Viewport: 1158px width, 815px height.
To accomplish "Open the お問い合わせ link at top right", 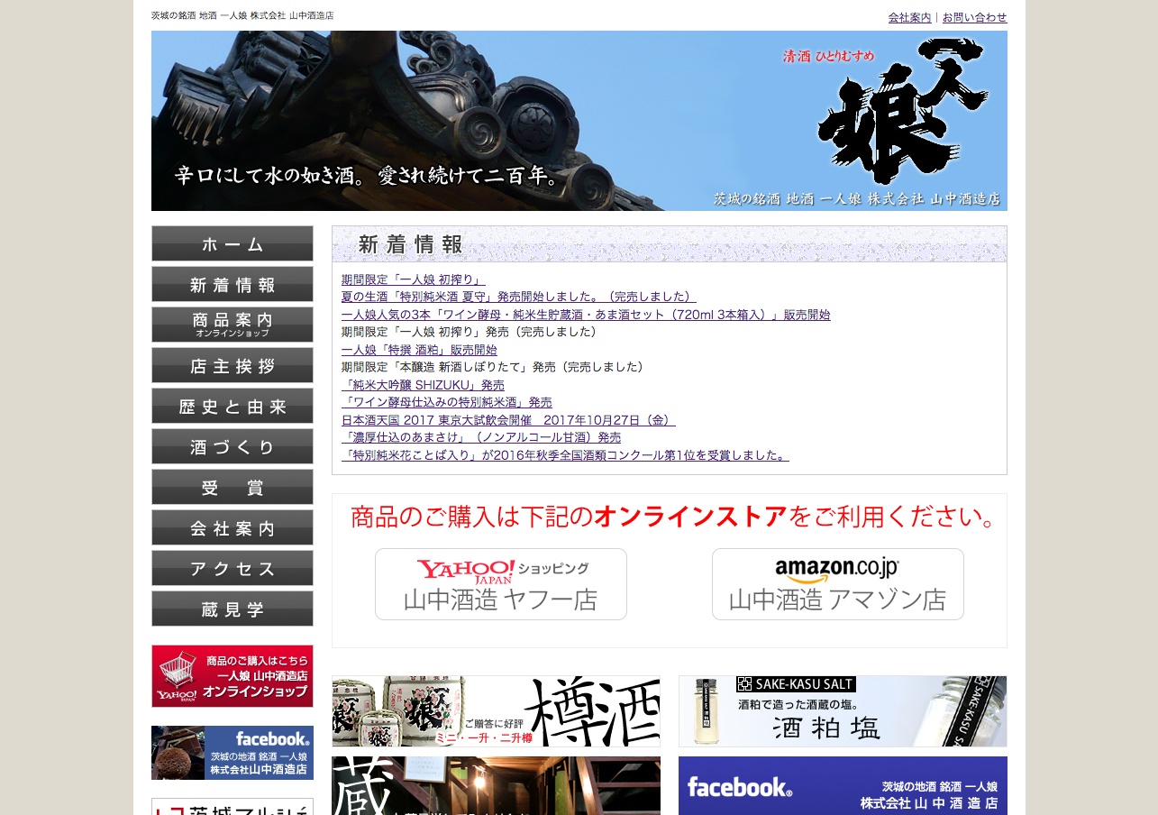I will [x=973, y=17].
